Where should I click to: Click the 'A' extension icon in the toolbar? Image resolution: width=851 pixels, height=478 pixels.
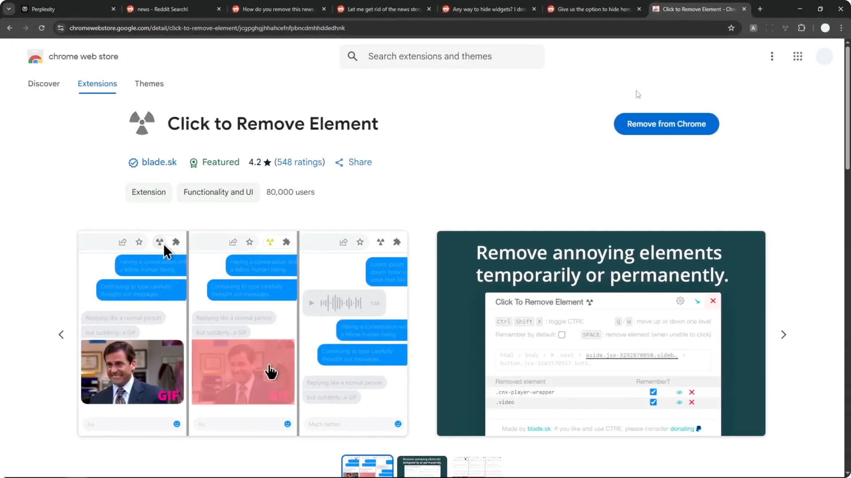click(753, 28)
